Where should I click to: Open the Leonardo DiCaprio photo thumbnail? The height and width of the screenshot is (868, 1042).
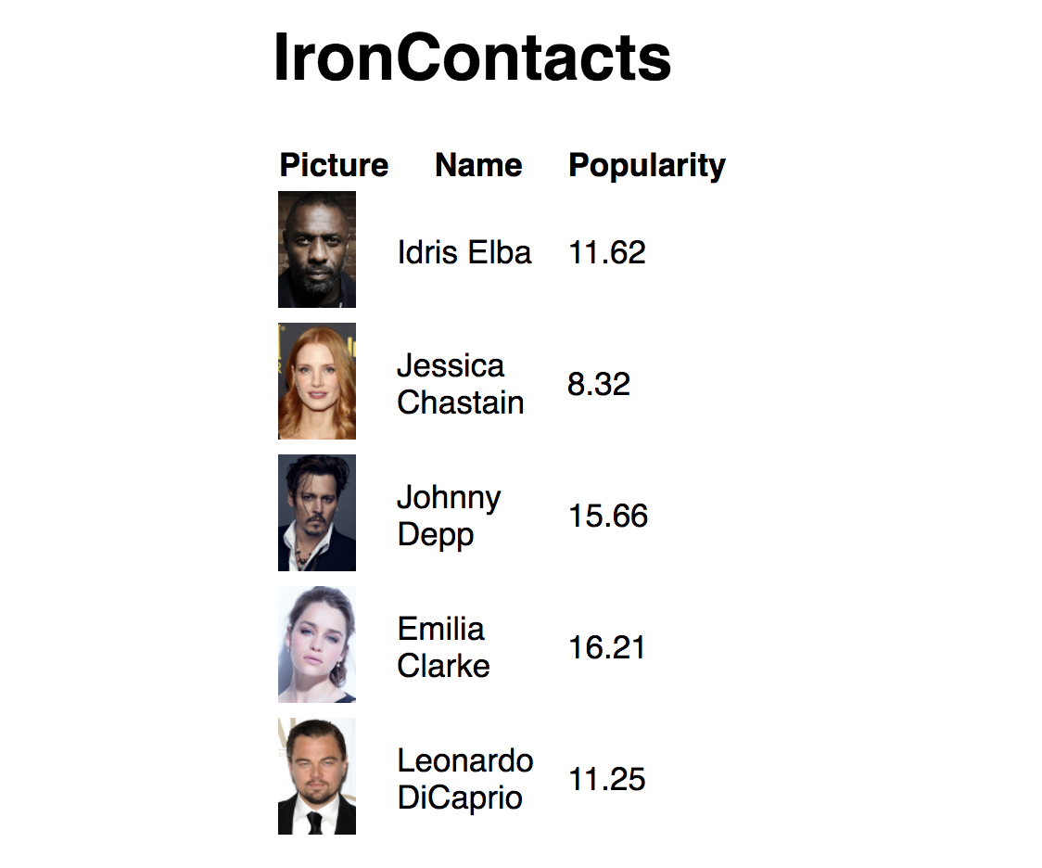[317, 775]
